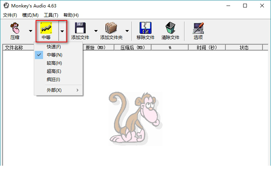Click the 添加文件夹 folder icon
This screenshot has width=271, height=172.
point(111,29)
